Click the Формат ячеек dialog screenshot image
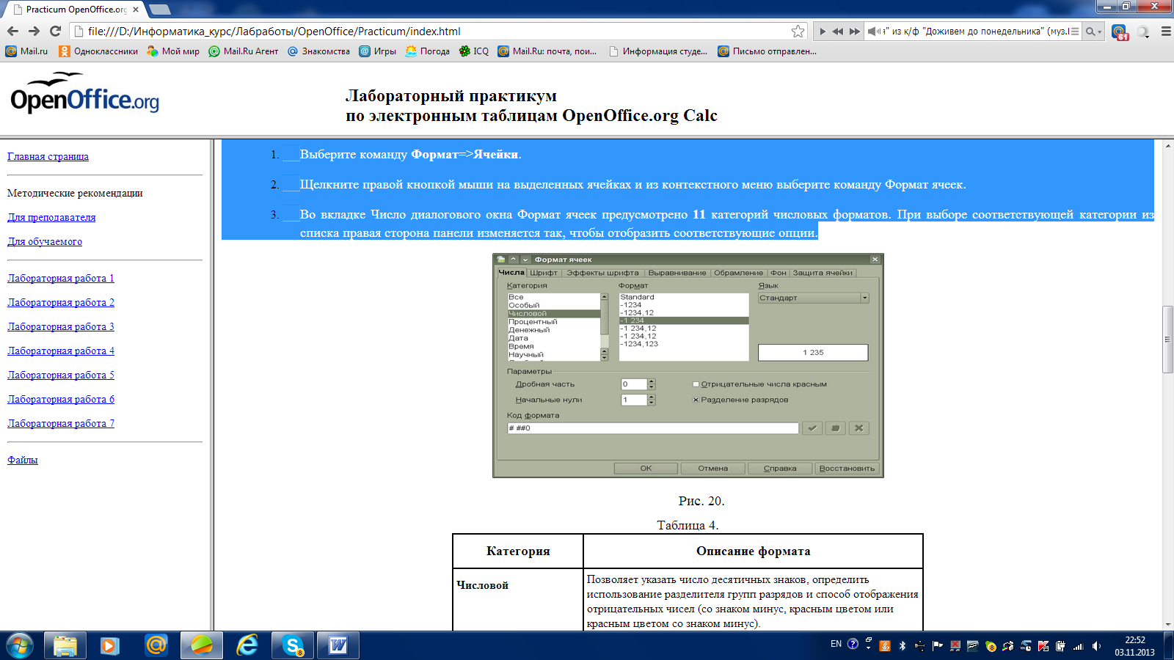The width and height of the screenshot is (1174, 660). [688, 366]
